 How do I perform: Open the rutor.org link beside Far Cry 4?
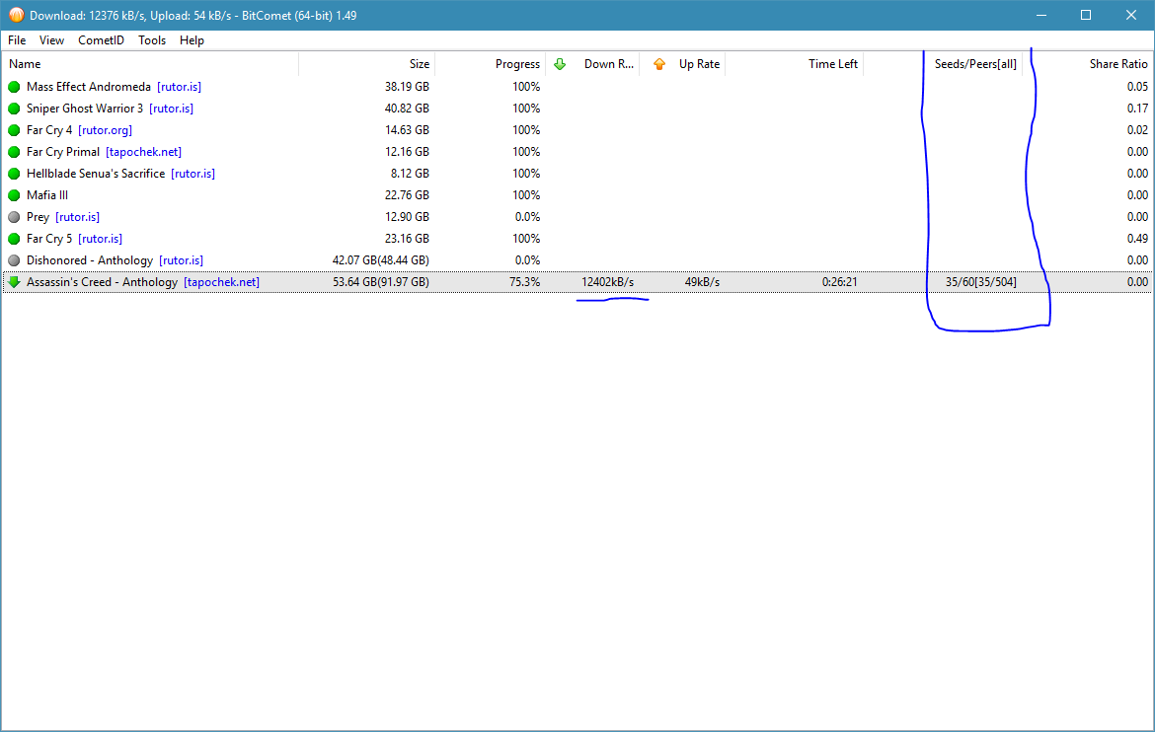point(105,130)
